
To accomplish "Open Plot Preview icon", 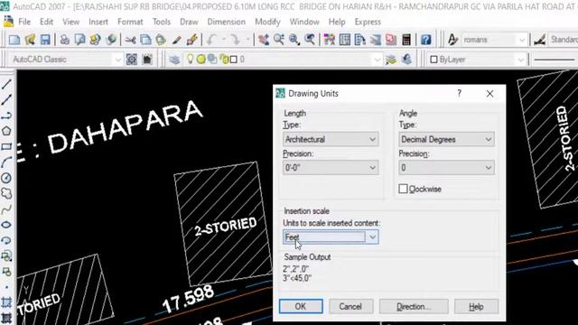I will (80, 40).
